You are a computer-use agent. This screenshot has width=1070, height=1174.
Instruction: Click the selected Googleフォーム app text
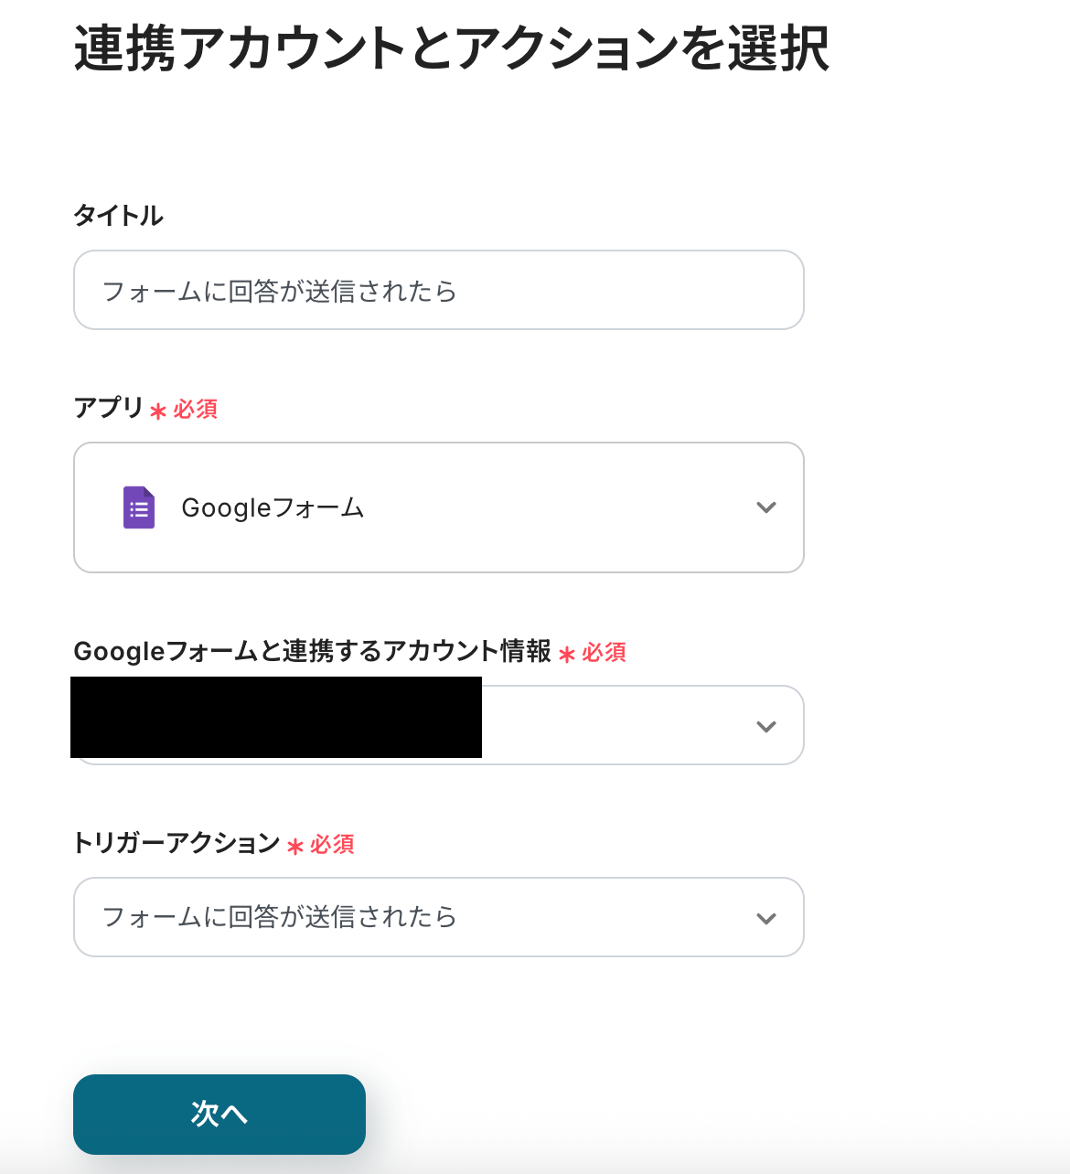pyautogui.click(x=273, y=508)
